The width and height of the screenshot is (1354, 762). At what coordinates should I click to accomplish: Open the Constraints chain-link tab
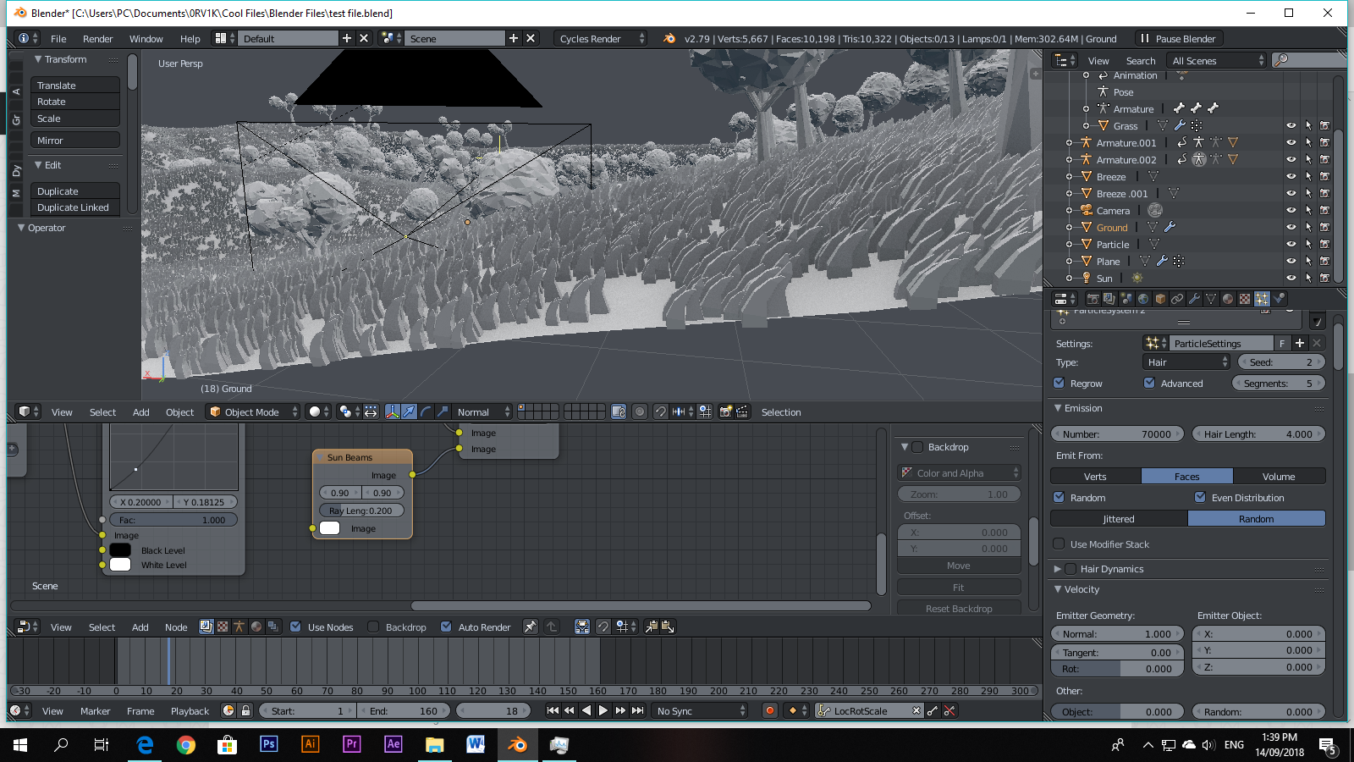pos(1177,299)
